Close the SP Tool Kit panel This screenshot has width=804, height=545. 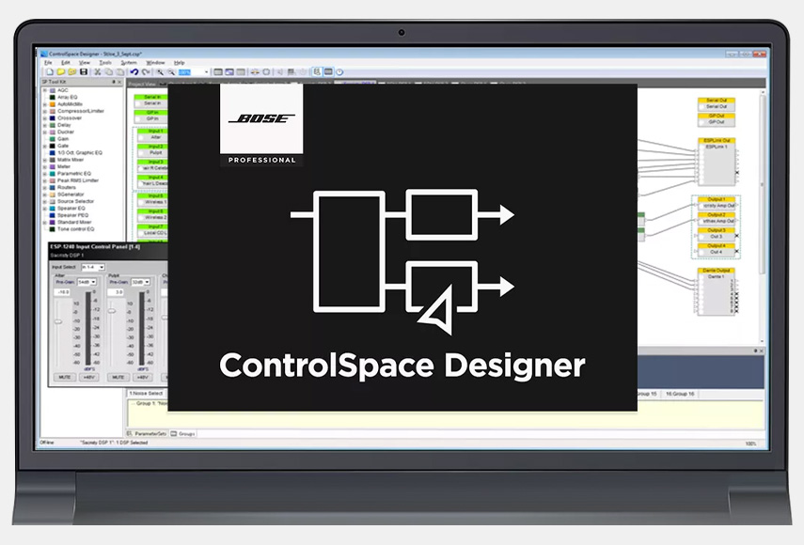coord(120,82)
